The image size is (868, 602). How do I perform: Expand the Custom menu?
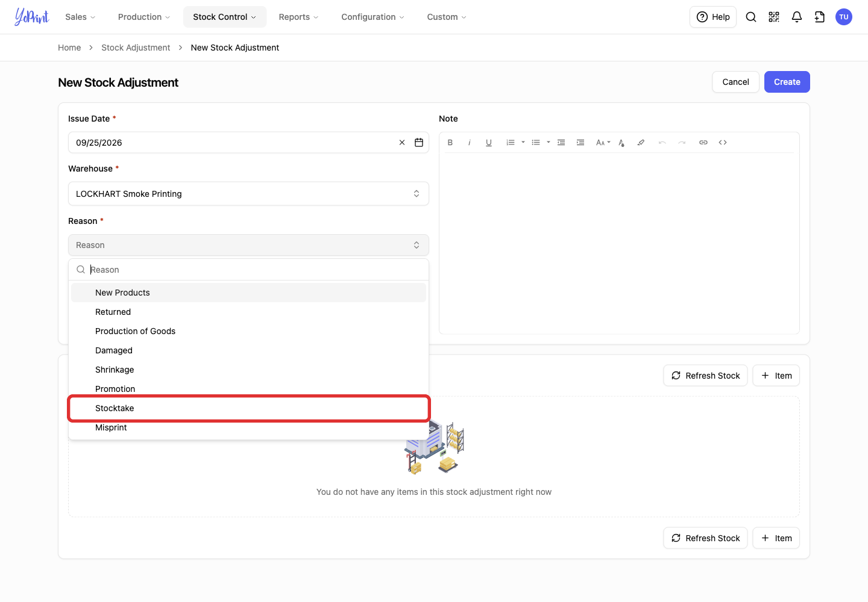click(x=447, y=17)
